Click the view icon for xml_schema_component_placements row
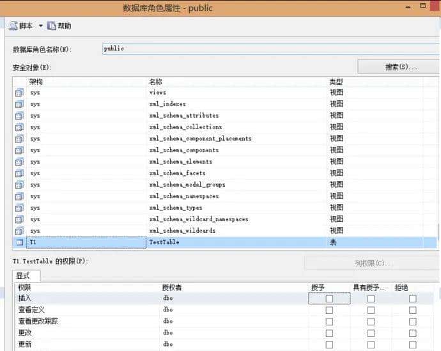Image resolution: width=441 pixels, height=351 pixels. [19, 139]
